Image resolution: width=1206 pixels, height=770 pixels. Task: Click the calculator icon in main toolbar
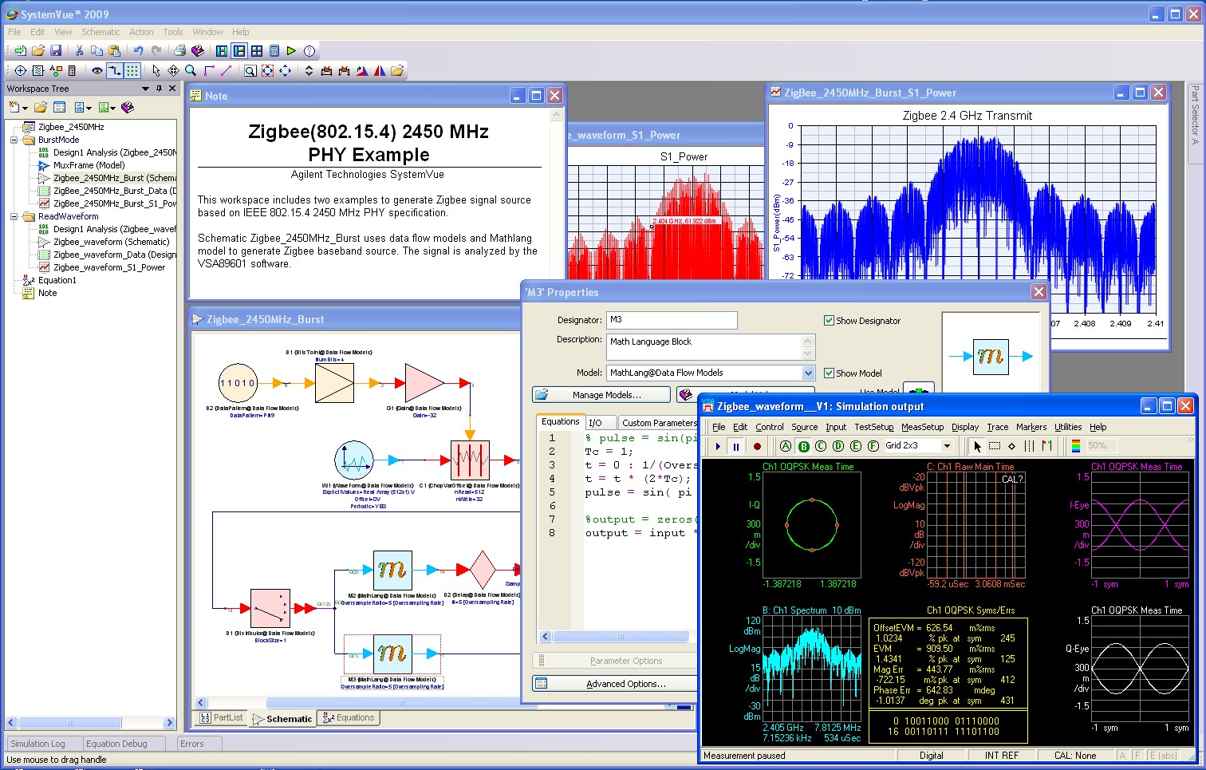point(274,51)
